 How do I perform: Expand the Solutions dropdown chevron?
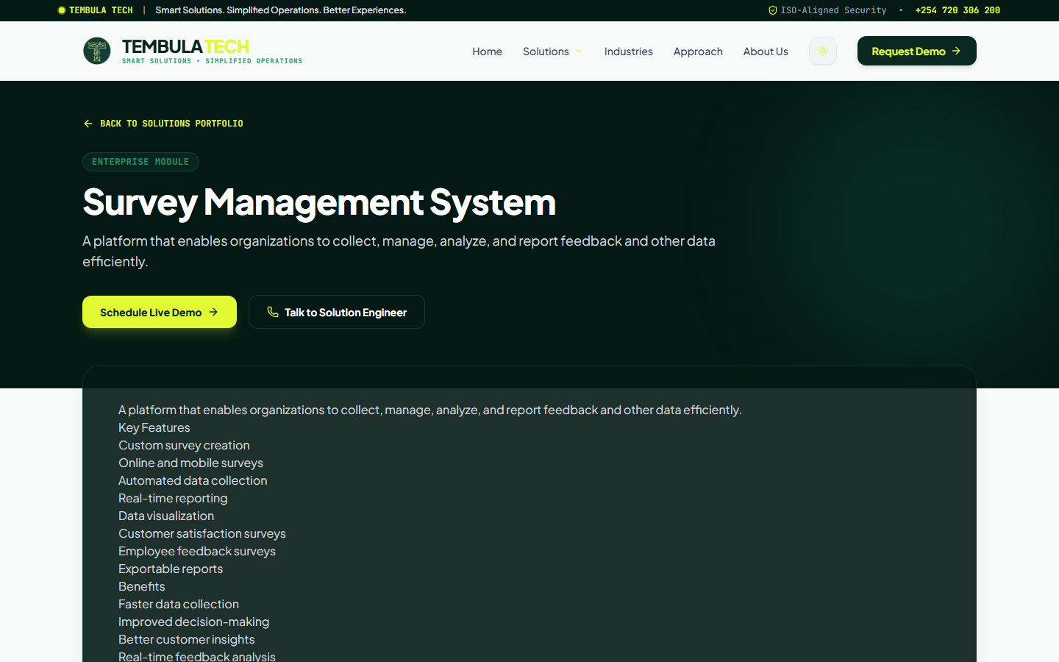579,51
